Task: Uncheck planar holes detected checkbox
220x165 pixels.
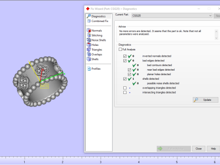Action: pos(129,74)
